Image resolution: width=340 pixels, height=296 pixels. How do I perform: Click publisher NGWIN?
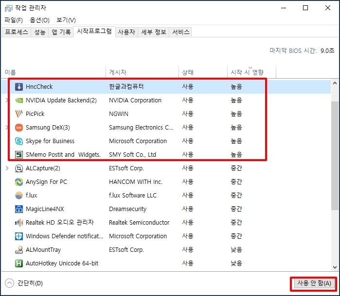point(119,114)
